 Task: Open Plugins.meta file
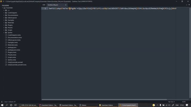click(x=12, y=52)
